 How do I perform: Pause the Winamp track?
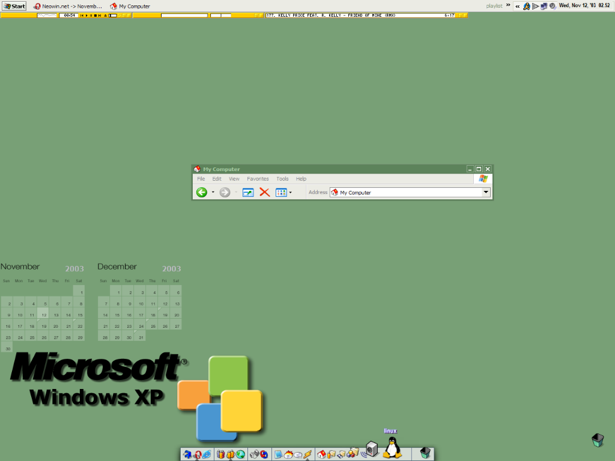pos(91,15)
